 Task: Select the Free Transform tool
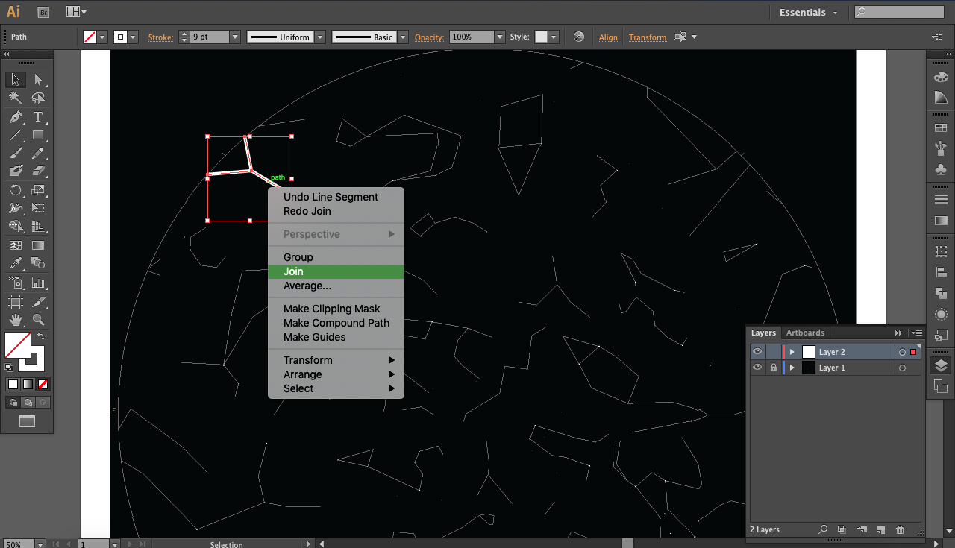click(38, 208)
